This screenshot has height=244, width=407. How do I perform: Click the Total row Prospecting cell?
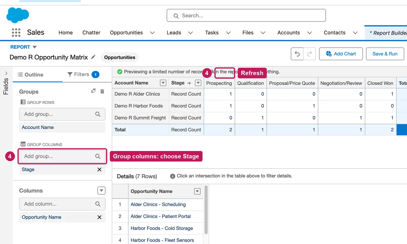tap(219, 130)
